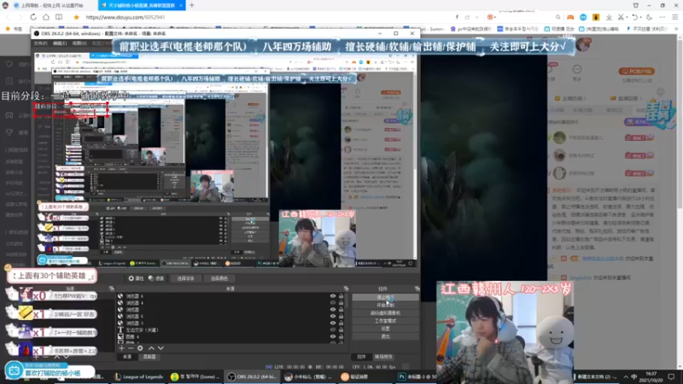Open League of Legends from the taskbar
Image resolution: width=683 pixels, height=384 pixels.
[x=138, y=376]
